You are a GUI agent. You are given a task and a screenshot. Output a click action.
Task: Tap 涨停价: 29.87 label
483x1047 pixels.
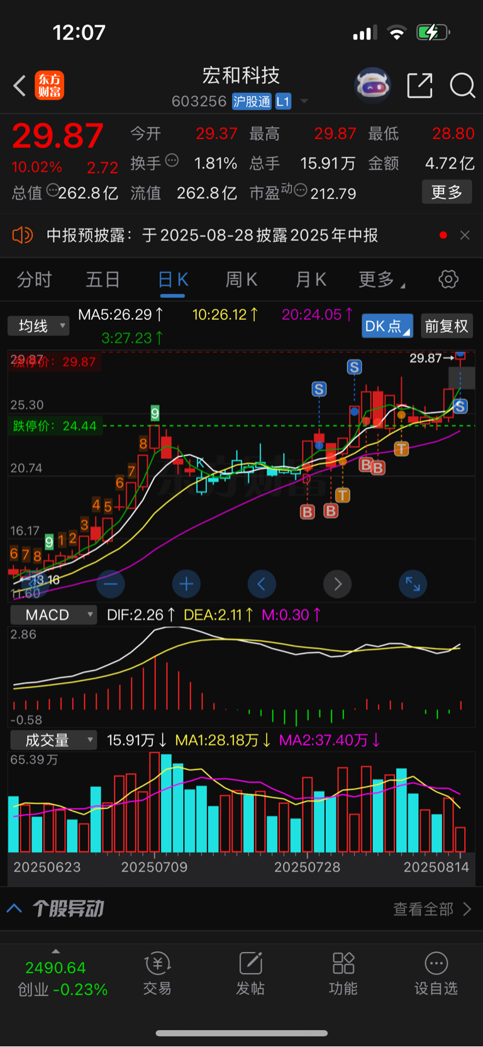[55, 361]
